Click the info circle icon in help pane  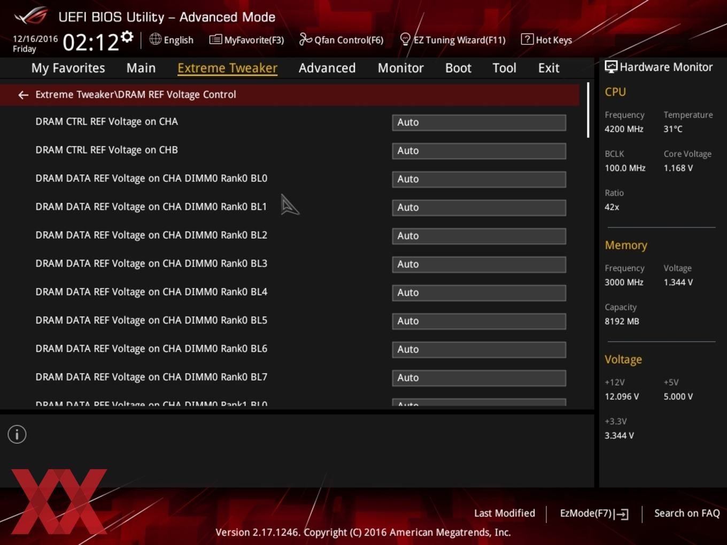pos(17,434)
